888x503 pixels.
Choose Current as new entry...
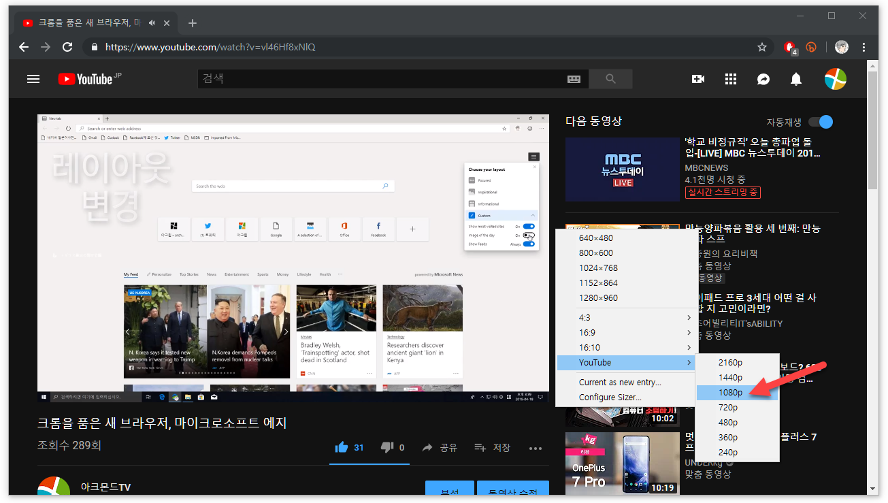[x=625, y=383]
